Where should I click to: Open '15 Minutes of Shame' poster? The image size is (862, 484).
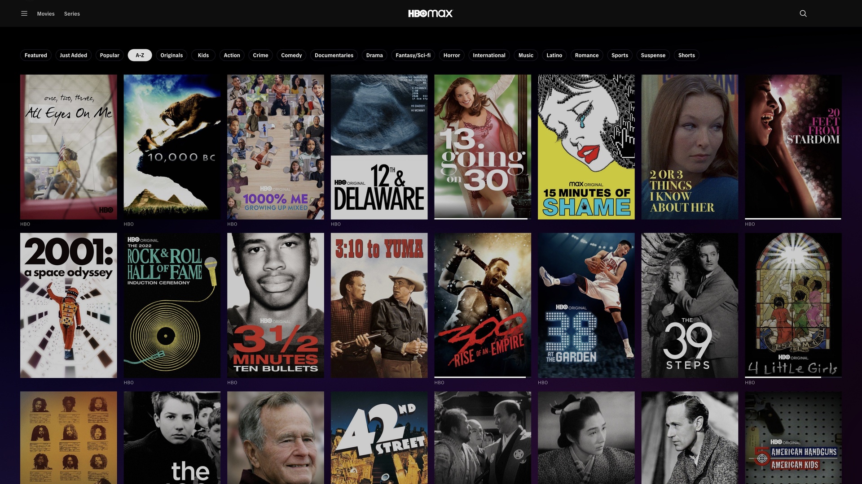(x=586, y=147)
